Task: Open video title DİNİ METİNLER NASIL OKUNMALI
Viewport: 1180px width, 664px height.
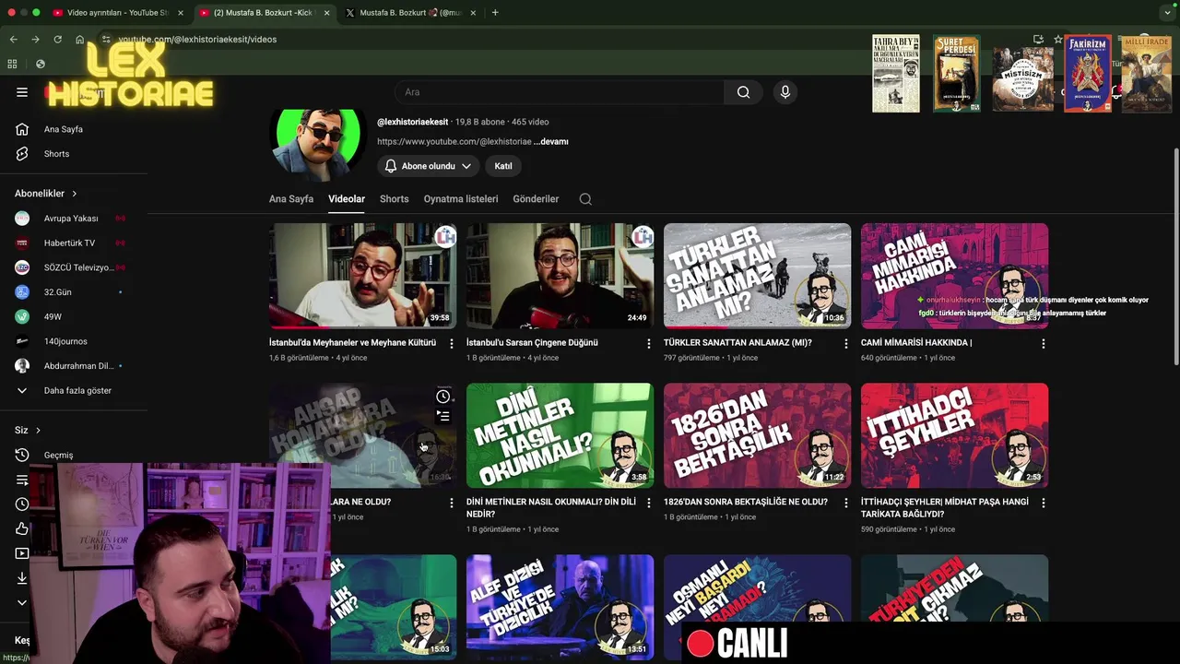Action: tap(550, 508)
